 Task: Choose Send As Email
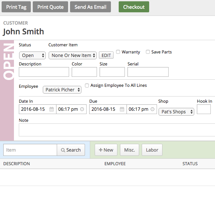pyautogui.click(x=90, y=7)
